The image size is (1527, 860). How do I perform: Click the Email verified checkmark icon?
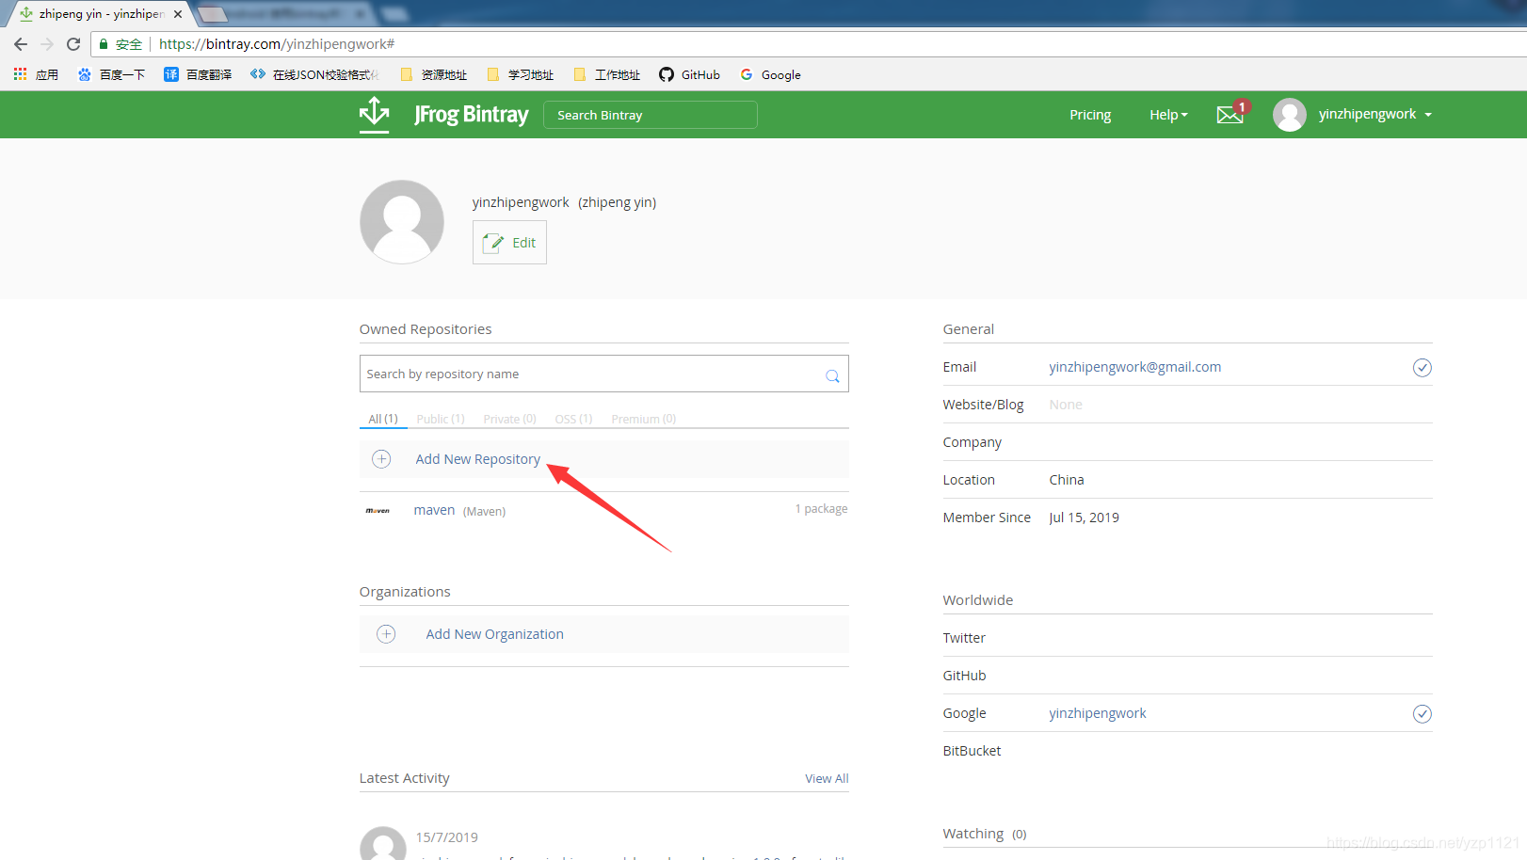(1422, 368)
